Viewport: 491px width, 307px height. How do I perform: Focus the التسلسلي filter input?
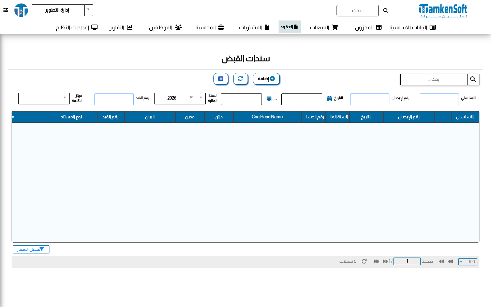439,99
